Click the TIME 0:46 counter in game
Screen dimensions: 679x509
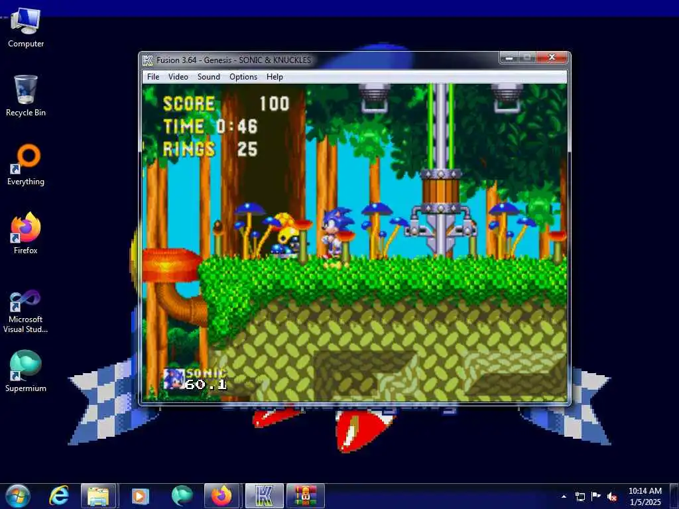pyautogui.click(x=210, y=127)
